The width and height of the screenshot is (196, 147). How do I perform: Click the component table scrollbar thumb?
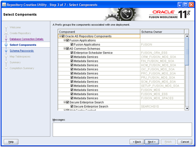187,51
